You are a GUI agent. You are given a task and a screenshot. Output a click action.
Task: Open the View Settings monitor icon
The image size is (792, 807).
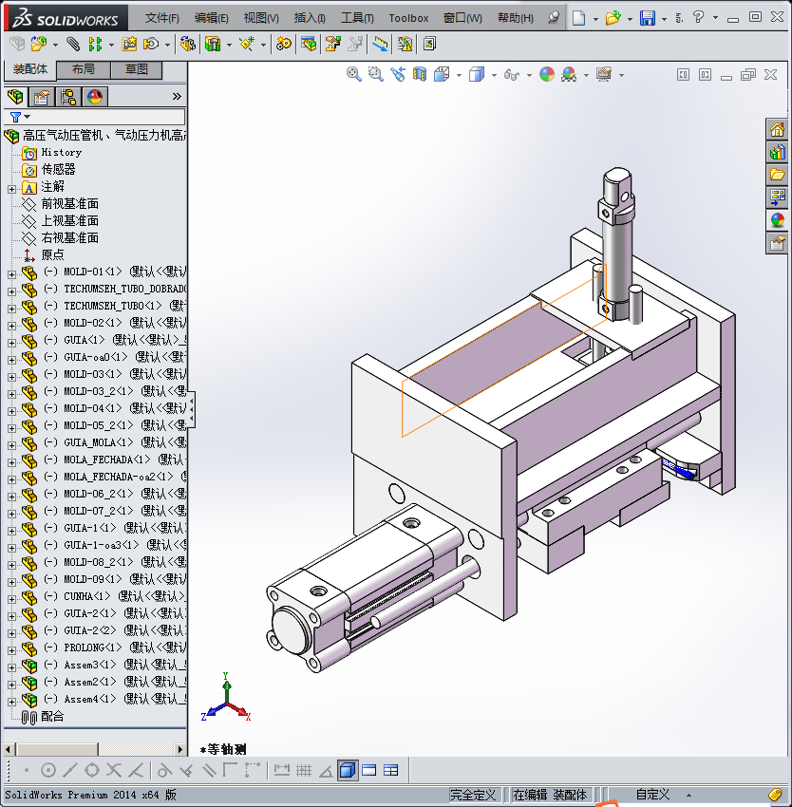pyautogui.click(x=604, y=74)
